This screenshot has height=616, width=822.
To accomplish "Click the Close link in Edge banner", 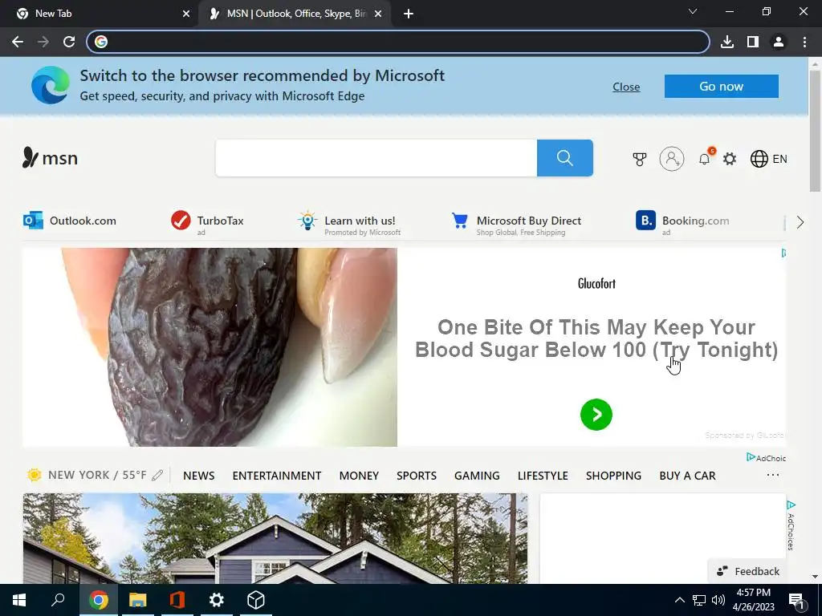I will tap(626, 87).
